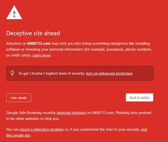
Task: Turn on enhanced protection link
Action: click(109, 74)
